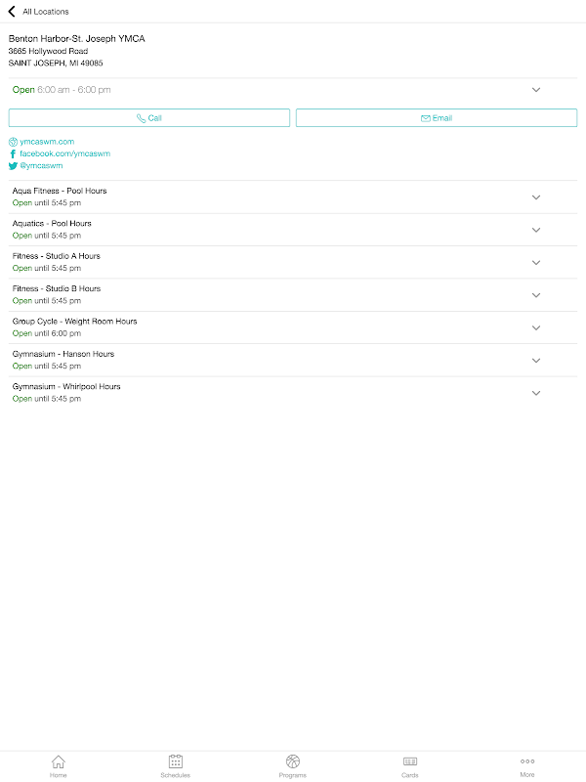586x782 pixels.
Task: Tap the All Locations back label
Action: tap(46, 12)
